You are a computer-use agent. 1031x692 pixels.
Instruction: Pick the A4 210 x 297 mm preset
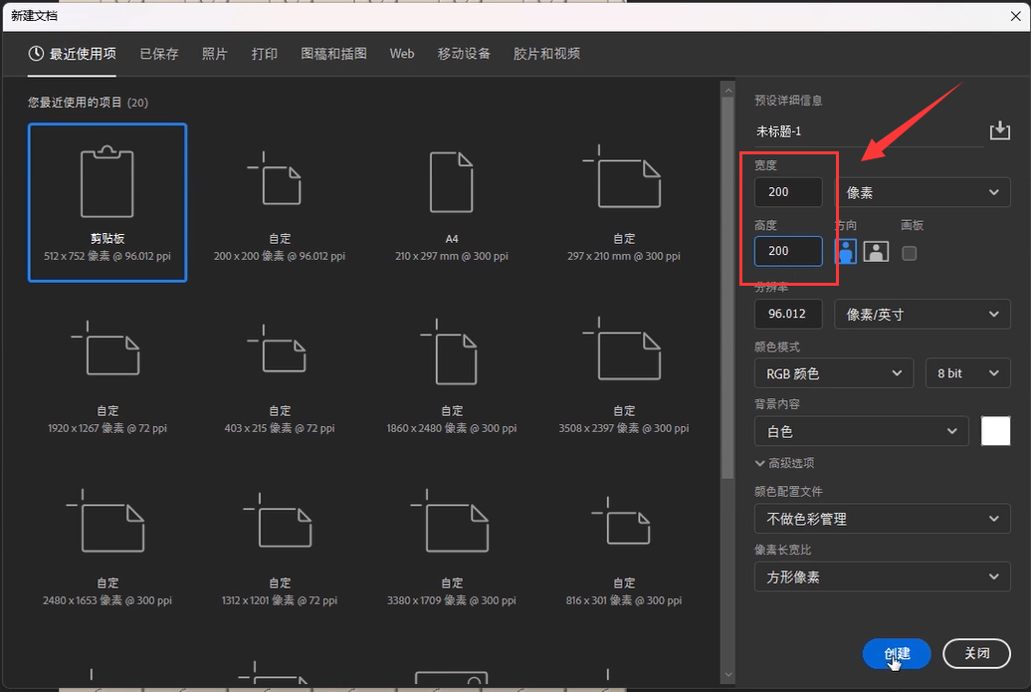pyautogui.click(x=452, y=202)
